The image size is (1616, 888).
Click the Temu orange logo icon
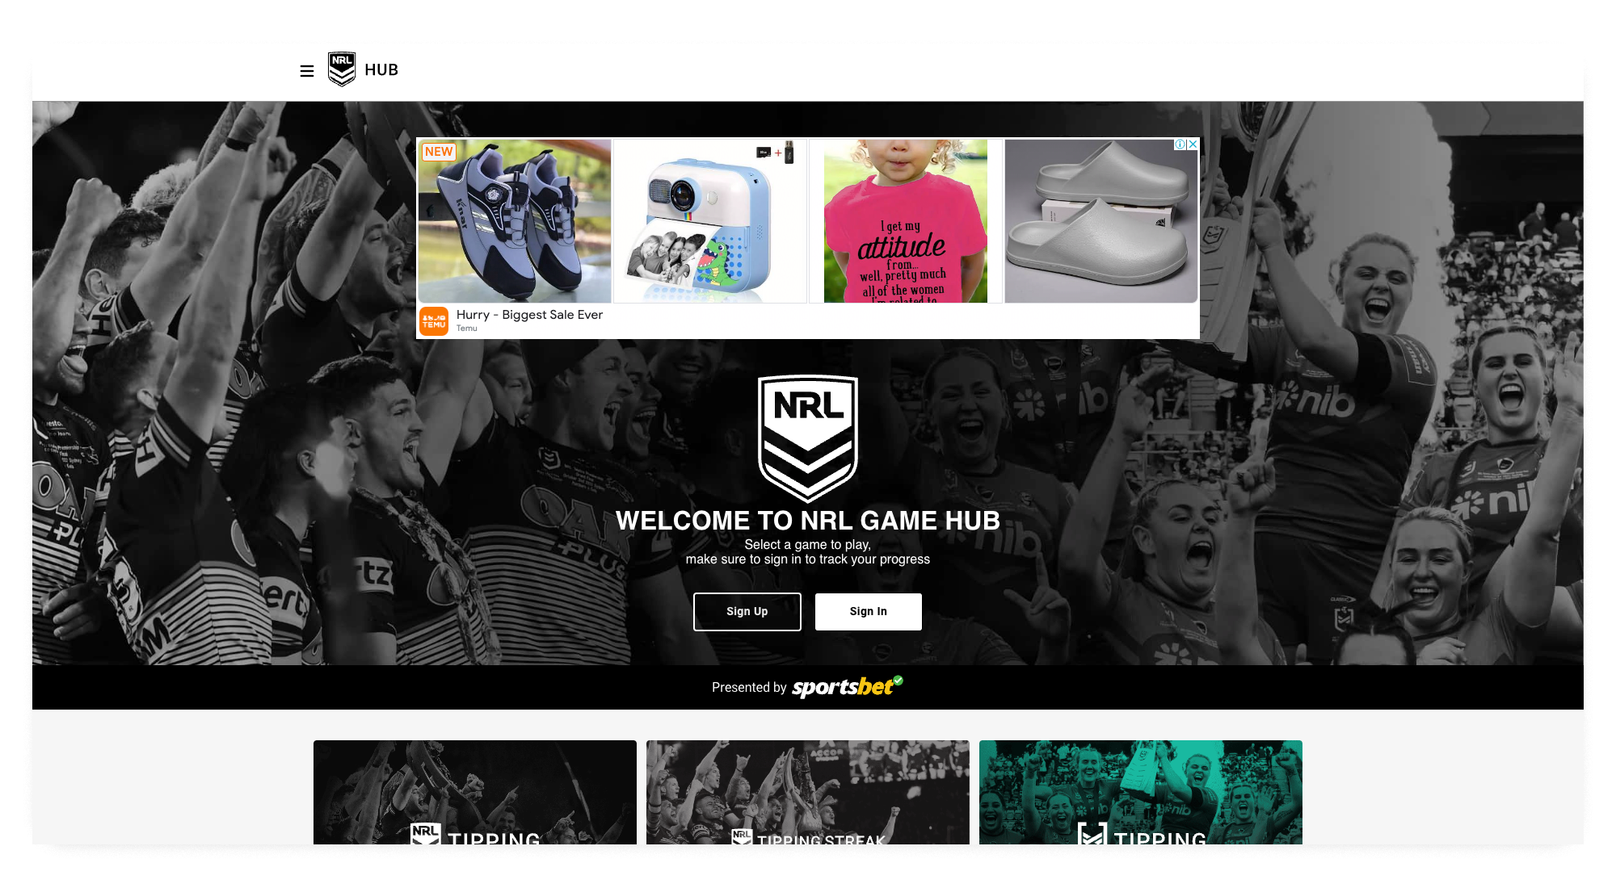pos(434,320)
